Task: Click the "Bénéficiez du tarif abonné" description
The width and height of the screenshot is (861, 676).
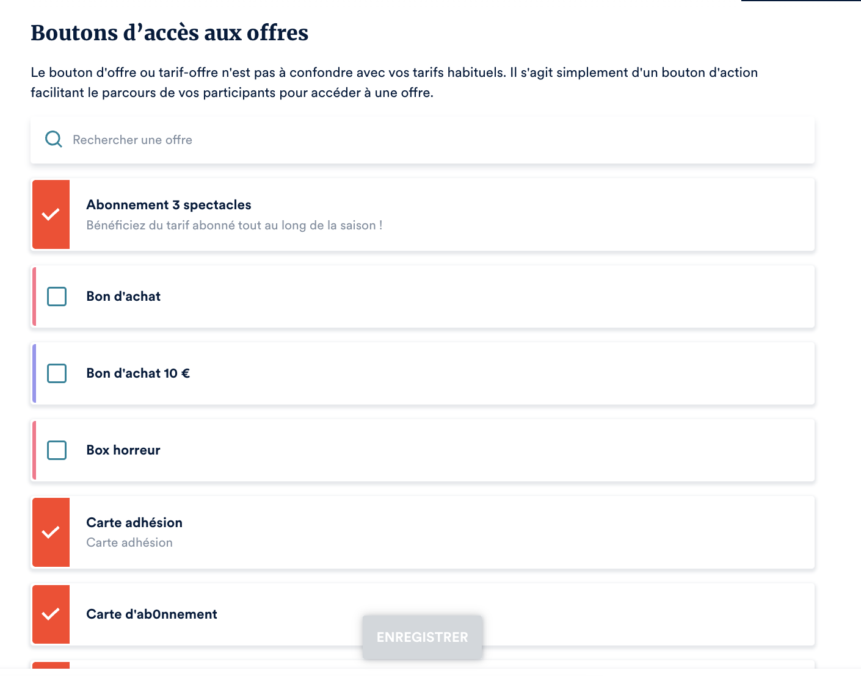Action: [x=234, y=226]
